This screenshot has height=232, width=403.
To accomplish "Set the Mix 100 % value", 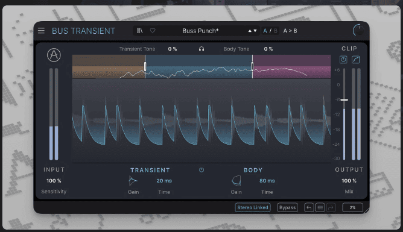I will point(349,181).
